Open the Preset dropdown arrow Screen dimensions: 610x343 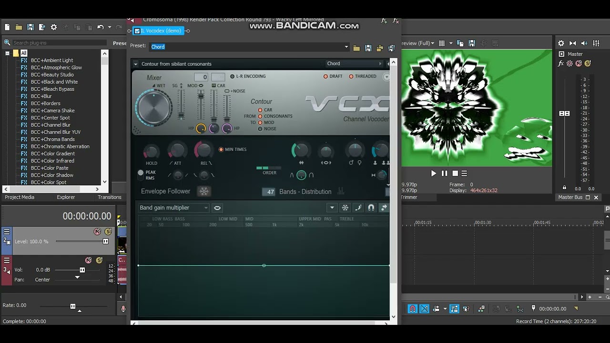click(346, 47)
